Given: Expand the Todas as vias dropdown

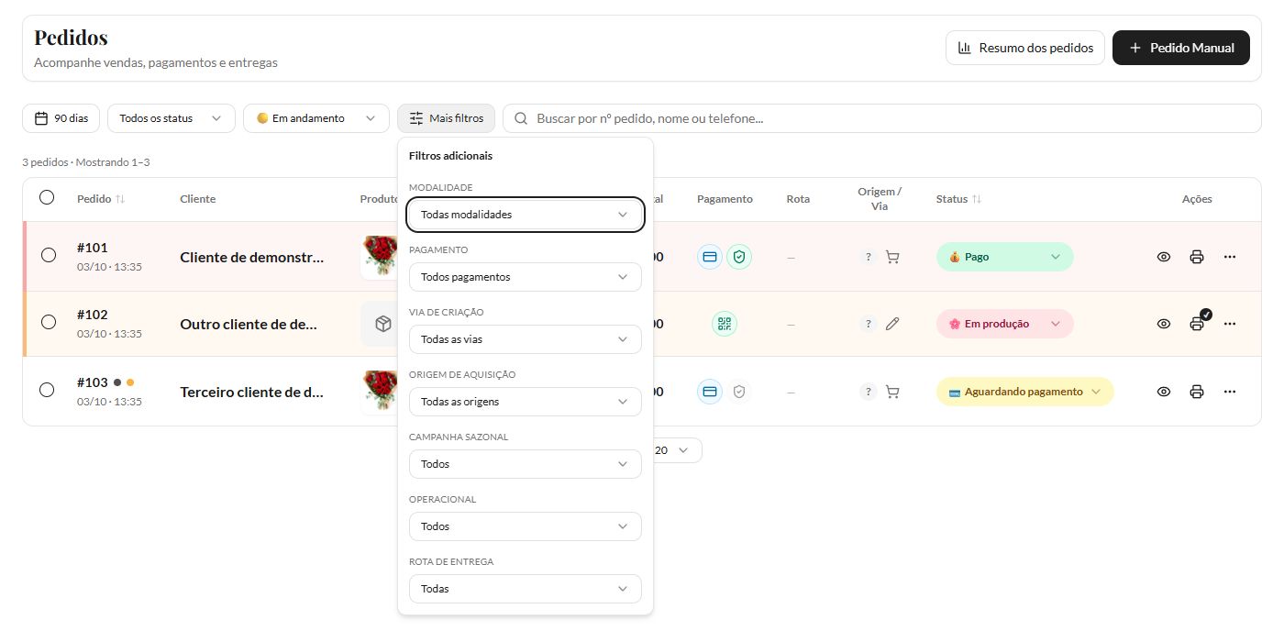Looking at the screenshot, I should point(526,339).
